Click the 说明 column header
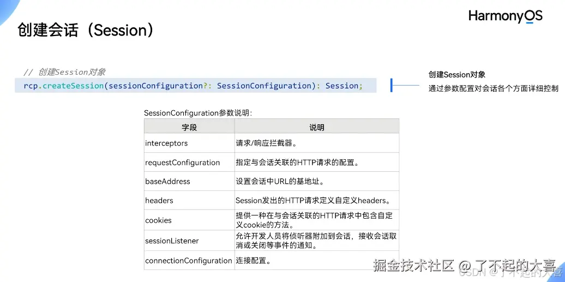 pyautogui.click(x=316, y=127)
